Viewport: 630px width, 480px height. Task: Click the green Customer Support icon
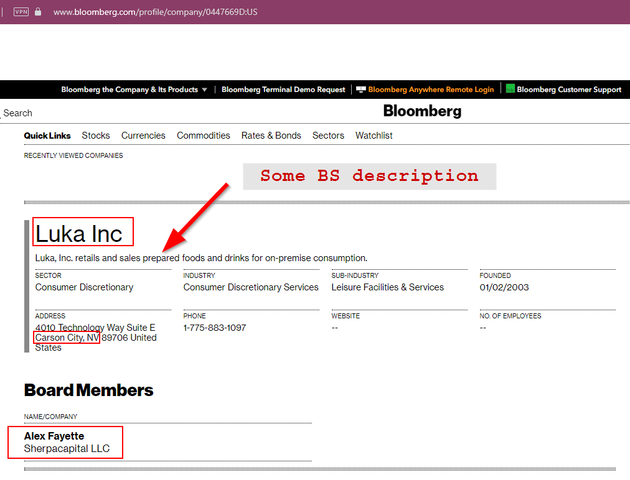coord(510,89)
